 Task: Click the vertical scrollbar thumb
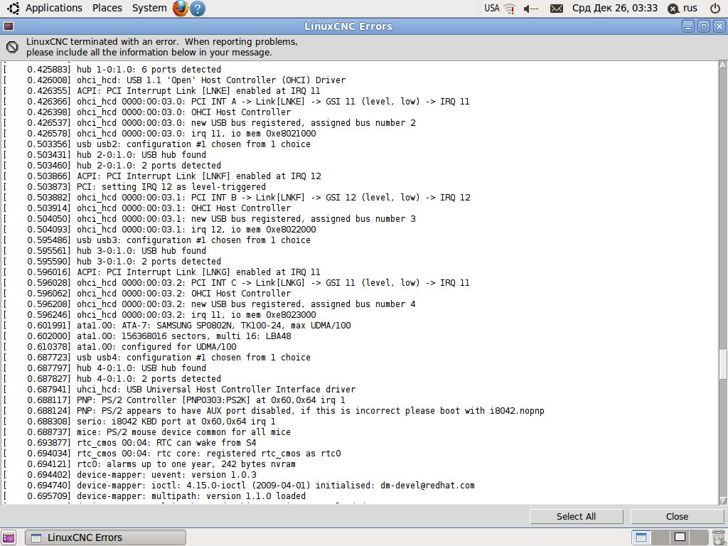[x=723, y=365]
